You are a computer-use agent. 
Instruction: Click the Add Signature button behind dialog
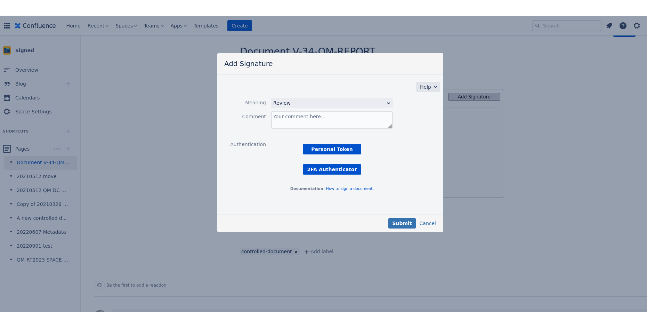pos(474,97)
